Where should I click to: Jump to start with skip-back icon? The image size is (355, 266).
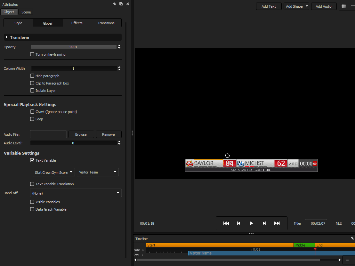(226, 223)
